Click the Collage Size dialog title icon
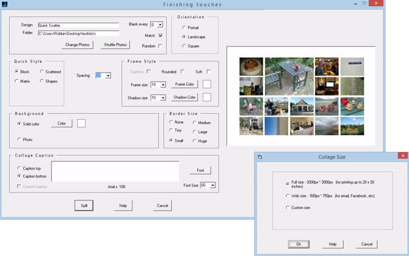Image resolution: width=409 pixels, height=256 pixels. [x=260, y=157]
